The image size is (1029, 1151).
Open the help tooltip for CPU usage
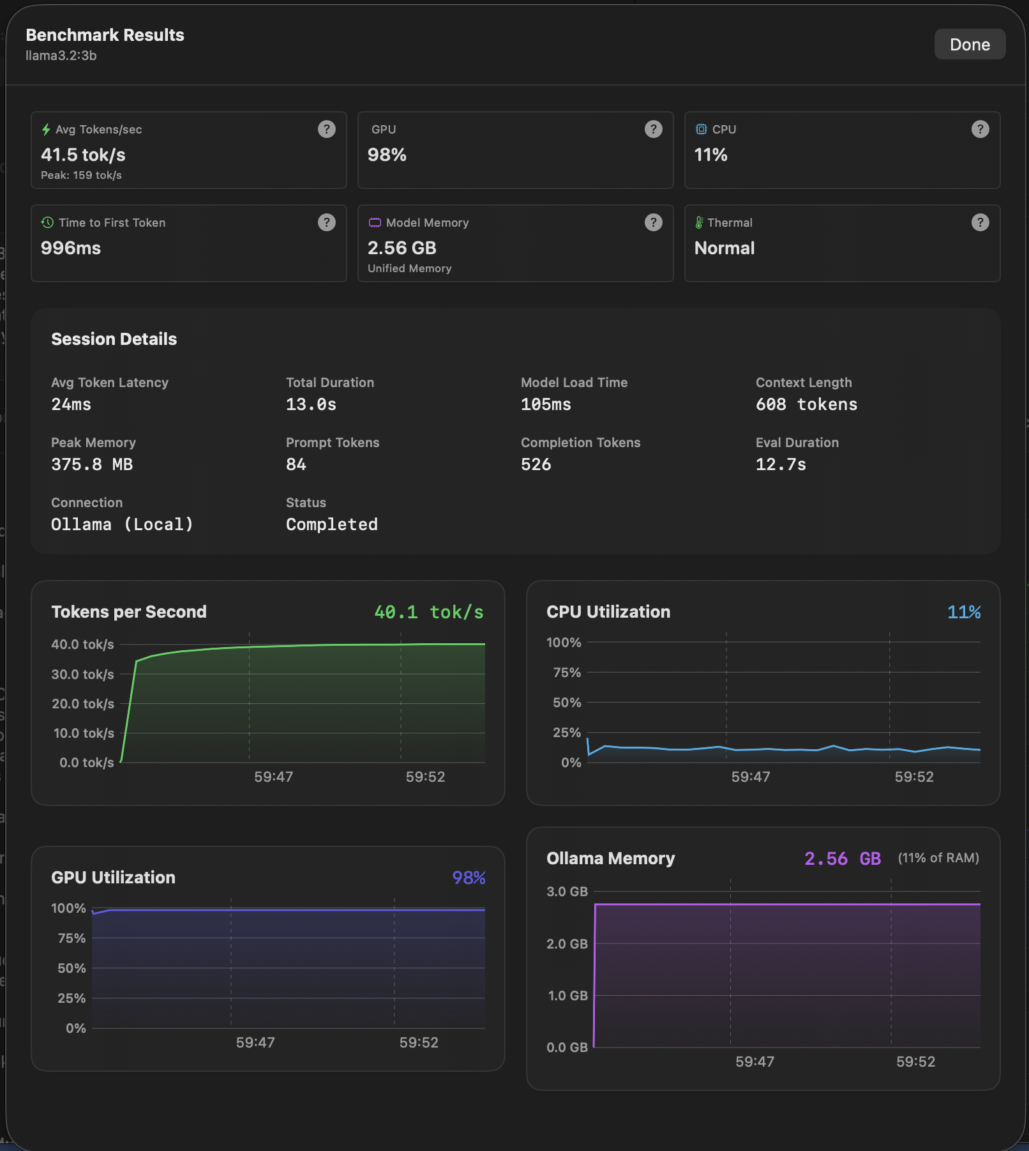click(x=981, y=129)
